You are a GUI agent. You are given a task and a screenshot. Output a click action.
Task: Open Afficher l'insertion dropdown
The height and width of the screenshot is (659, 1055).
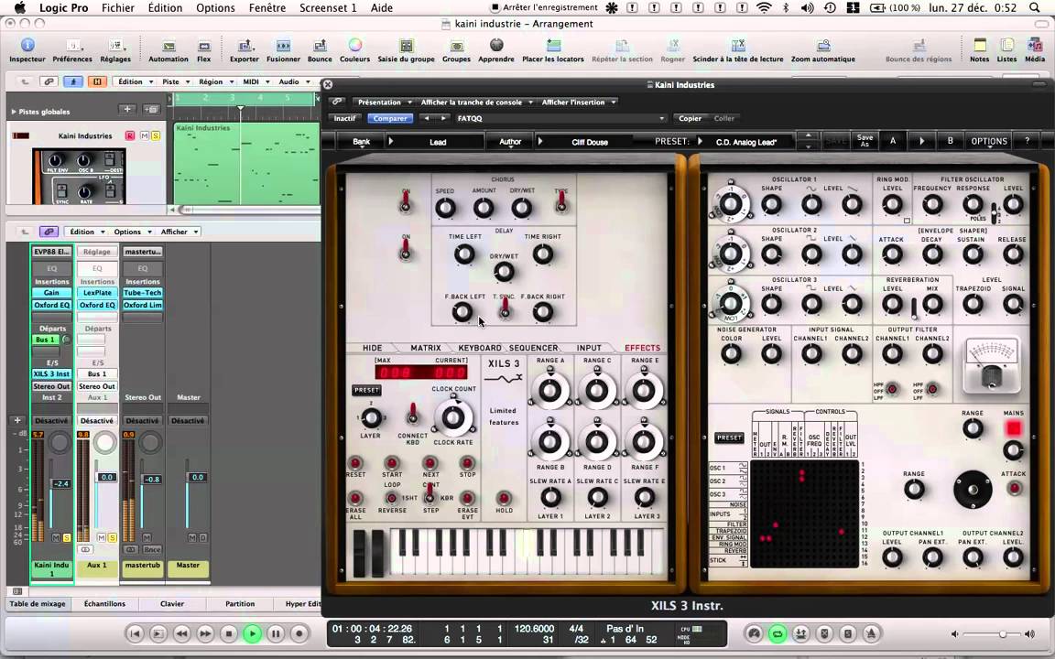(x=579, y=103)
